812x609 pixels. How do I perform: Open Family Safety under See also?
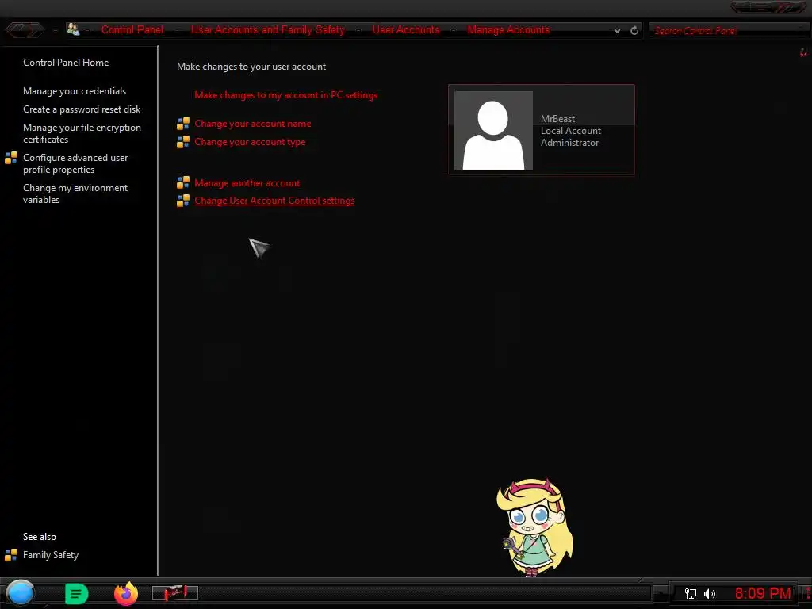51,555
